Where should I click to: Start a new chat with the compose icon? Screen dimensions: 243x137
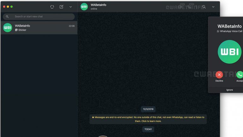61,7
